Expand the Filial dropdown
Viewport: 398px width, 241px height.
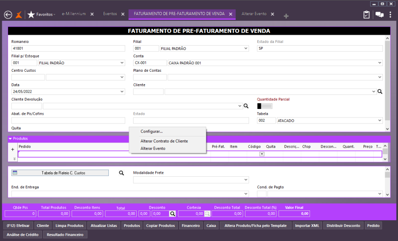click(x=246, y=48)
